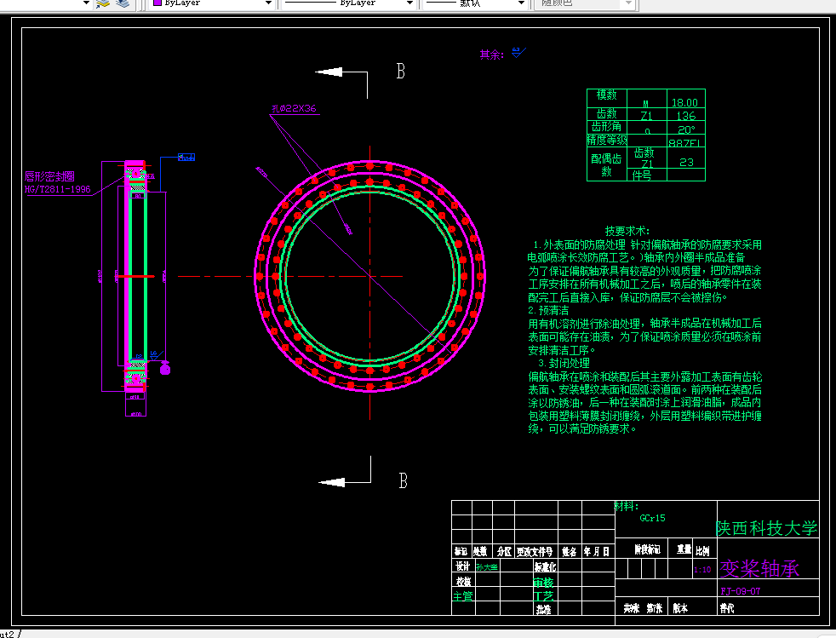This screenshot has width=836, height=638.
Task: Select the 18.00 module value
Action: (x=685, y=102)
